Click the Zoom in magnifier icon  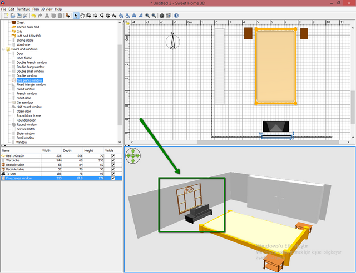[147, 16]
